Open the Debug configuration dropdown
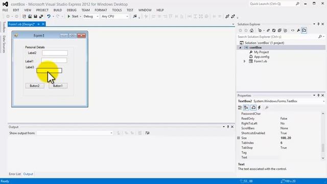 point(91,16)
